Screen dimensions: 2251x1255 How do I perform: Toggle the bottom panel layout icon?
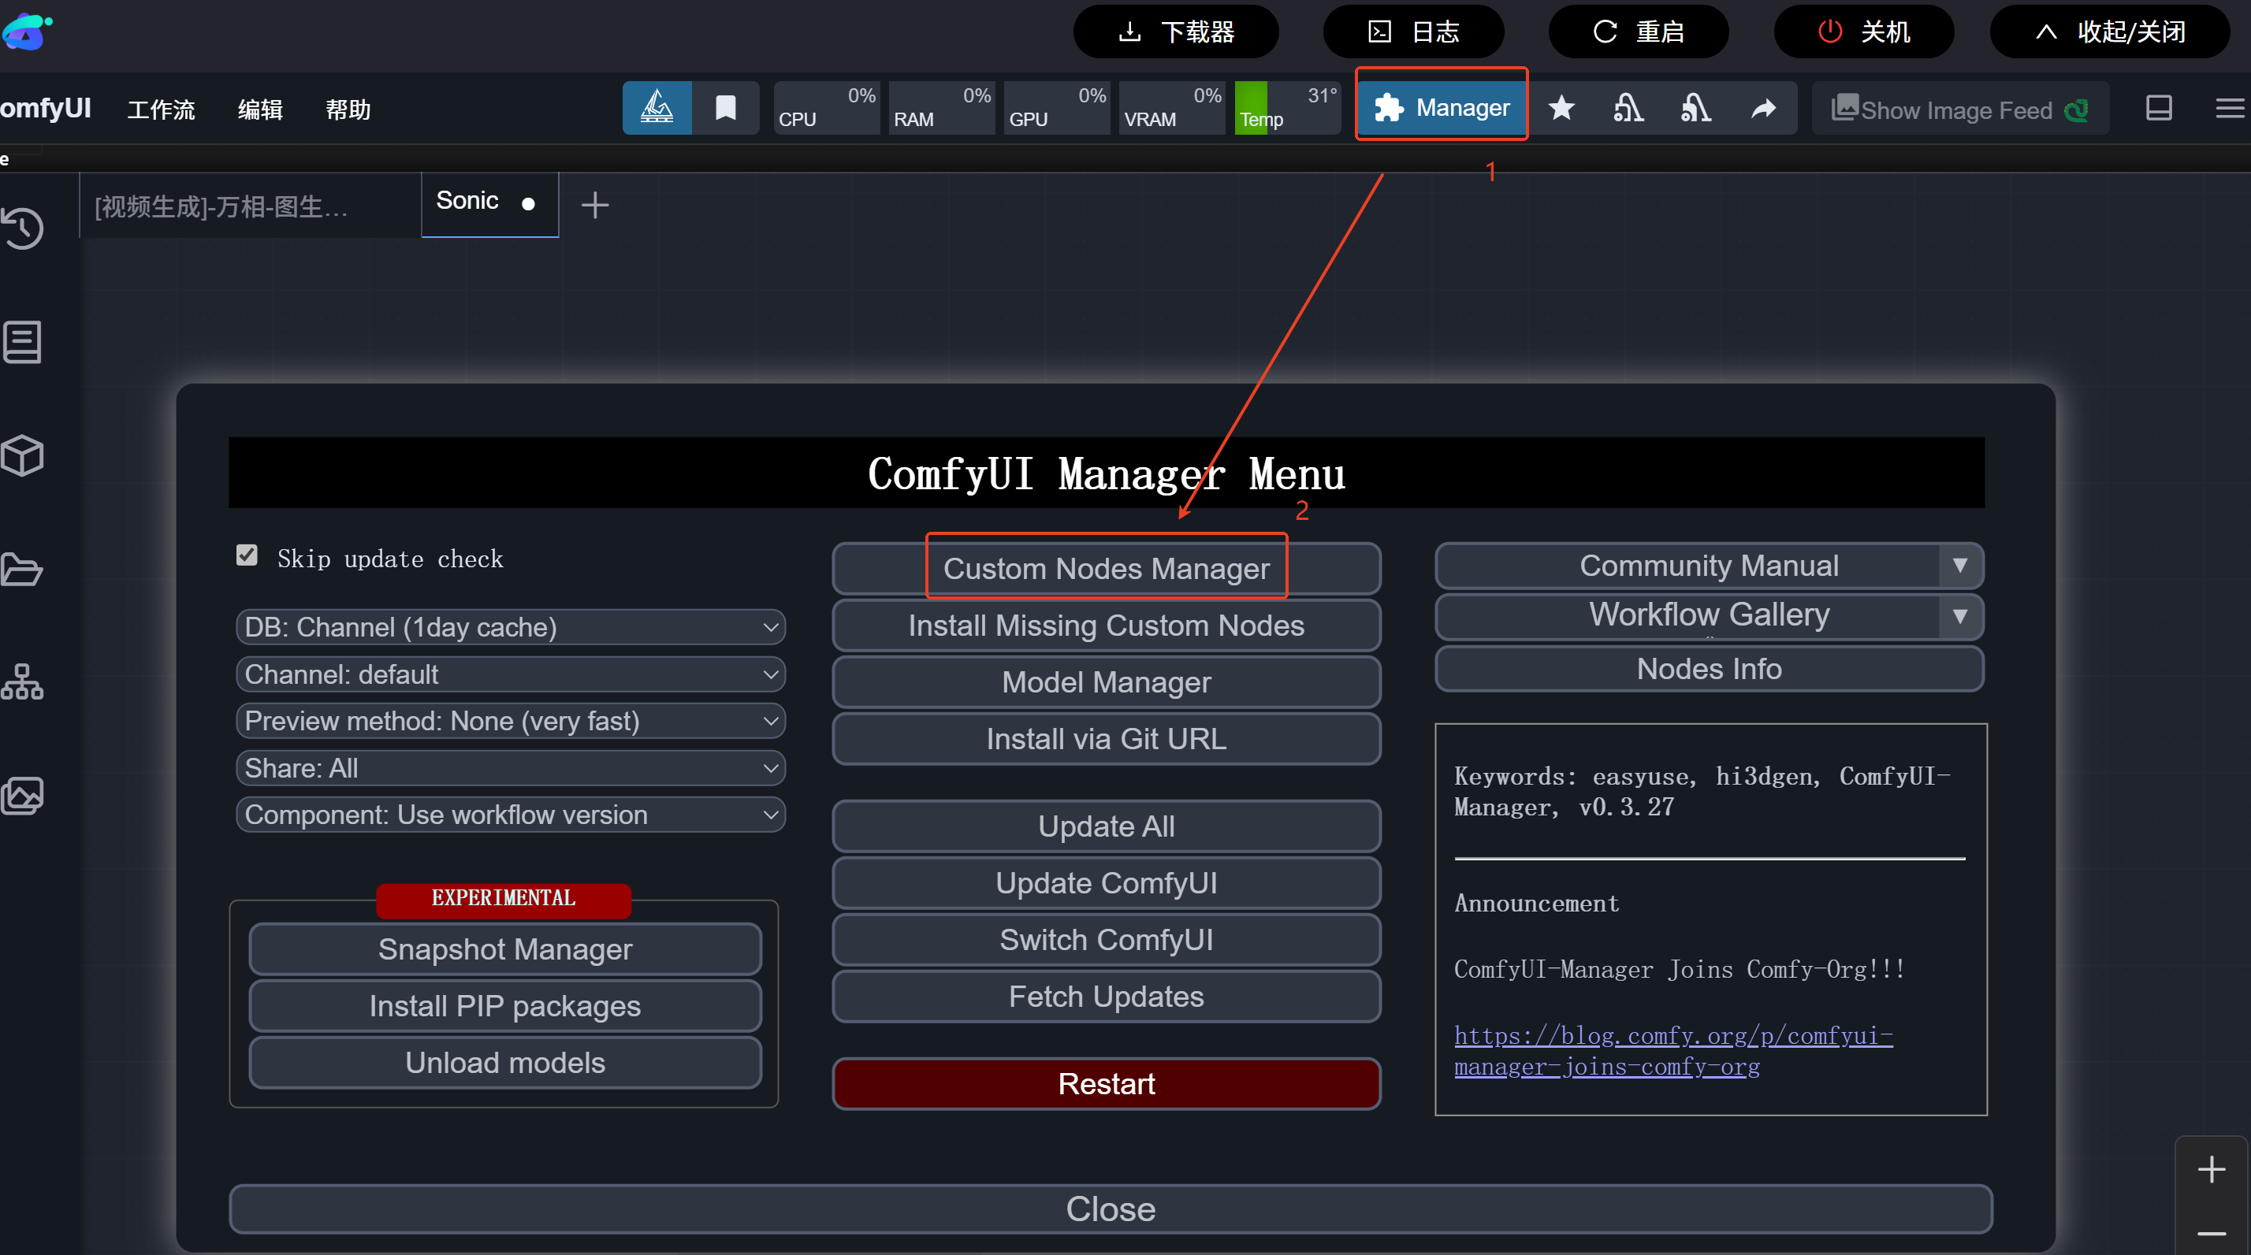2158,108
